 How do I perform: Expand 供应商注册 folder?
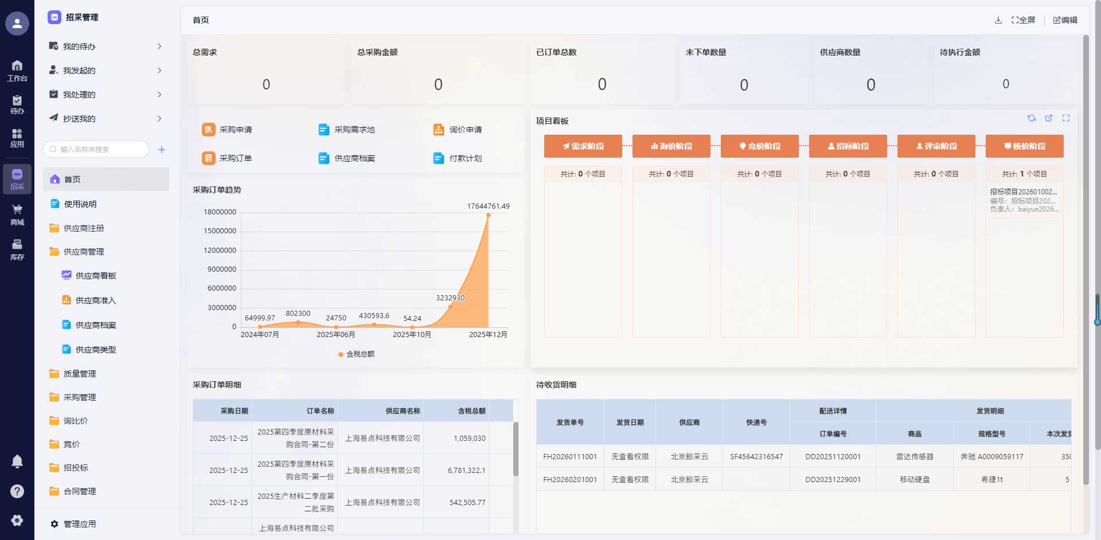click(106, 228)
